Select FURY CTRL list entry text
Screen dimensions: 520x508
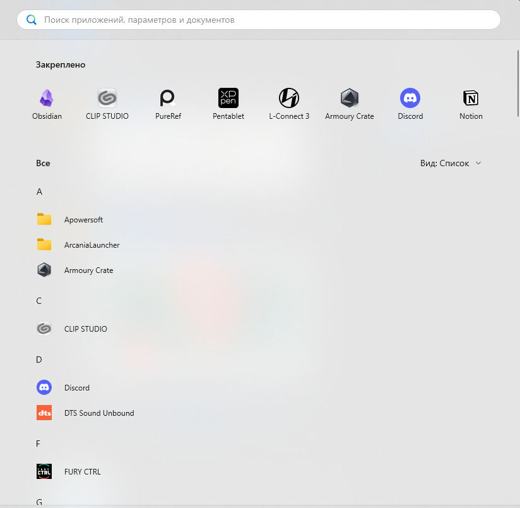click(82, 472)
